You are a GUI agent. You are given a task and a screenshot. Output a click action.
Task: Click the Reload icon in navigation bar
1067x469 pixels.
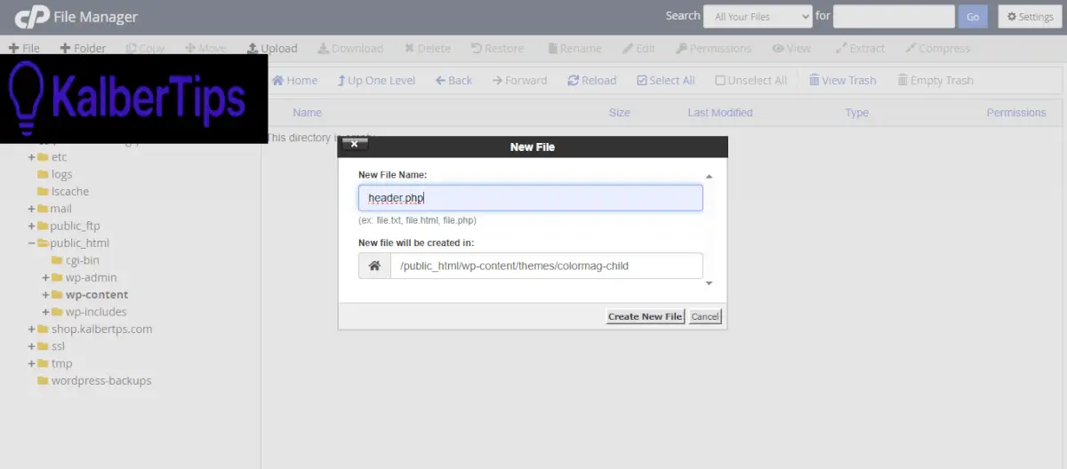pos(574,80)
